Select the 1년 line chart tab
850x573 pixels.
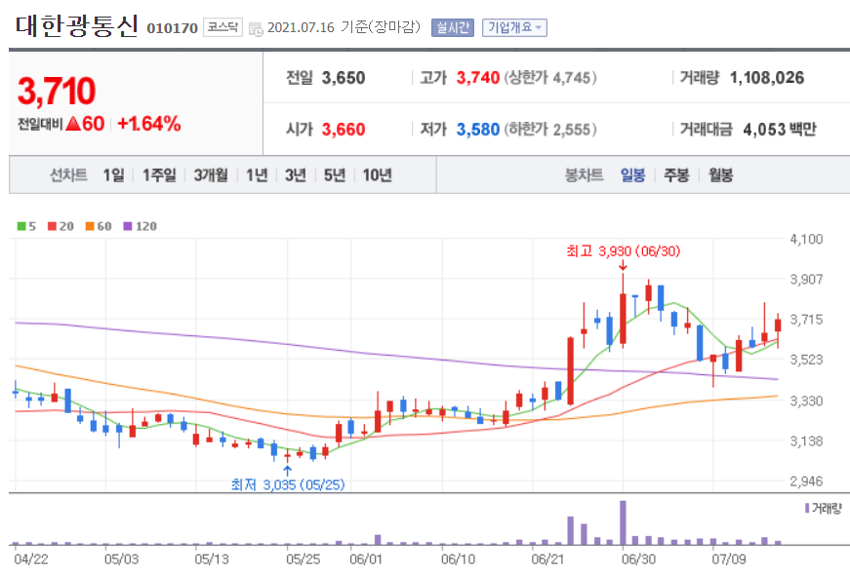257,175
